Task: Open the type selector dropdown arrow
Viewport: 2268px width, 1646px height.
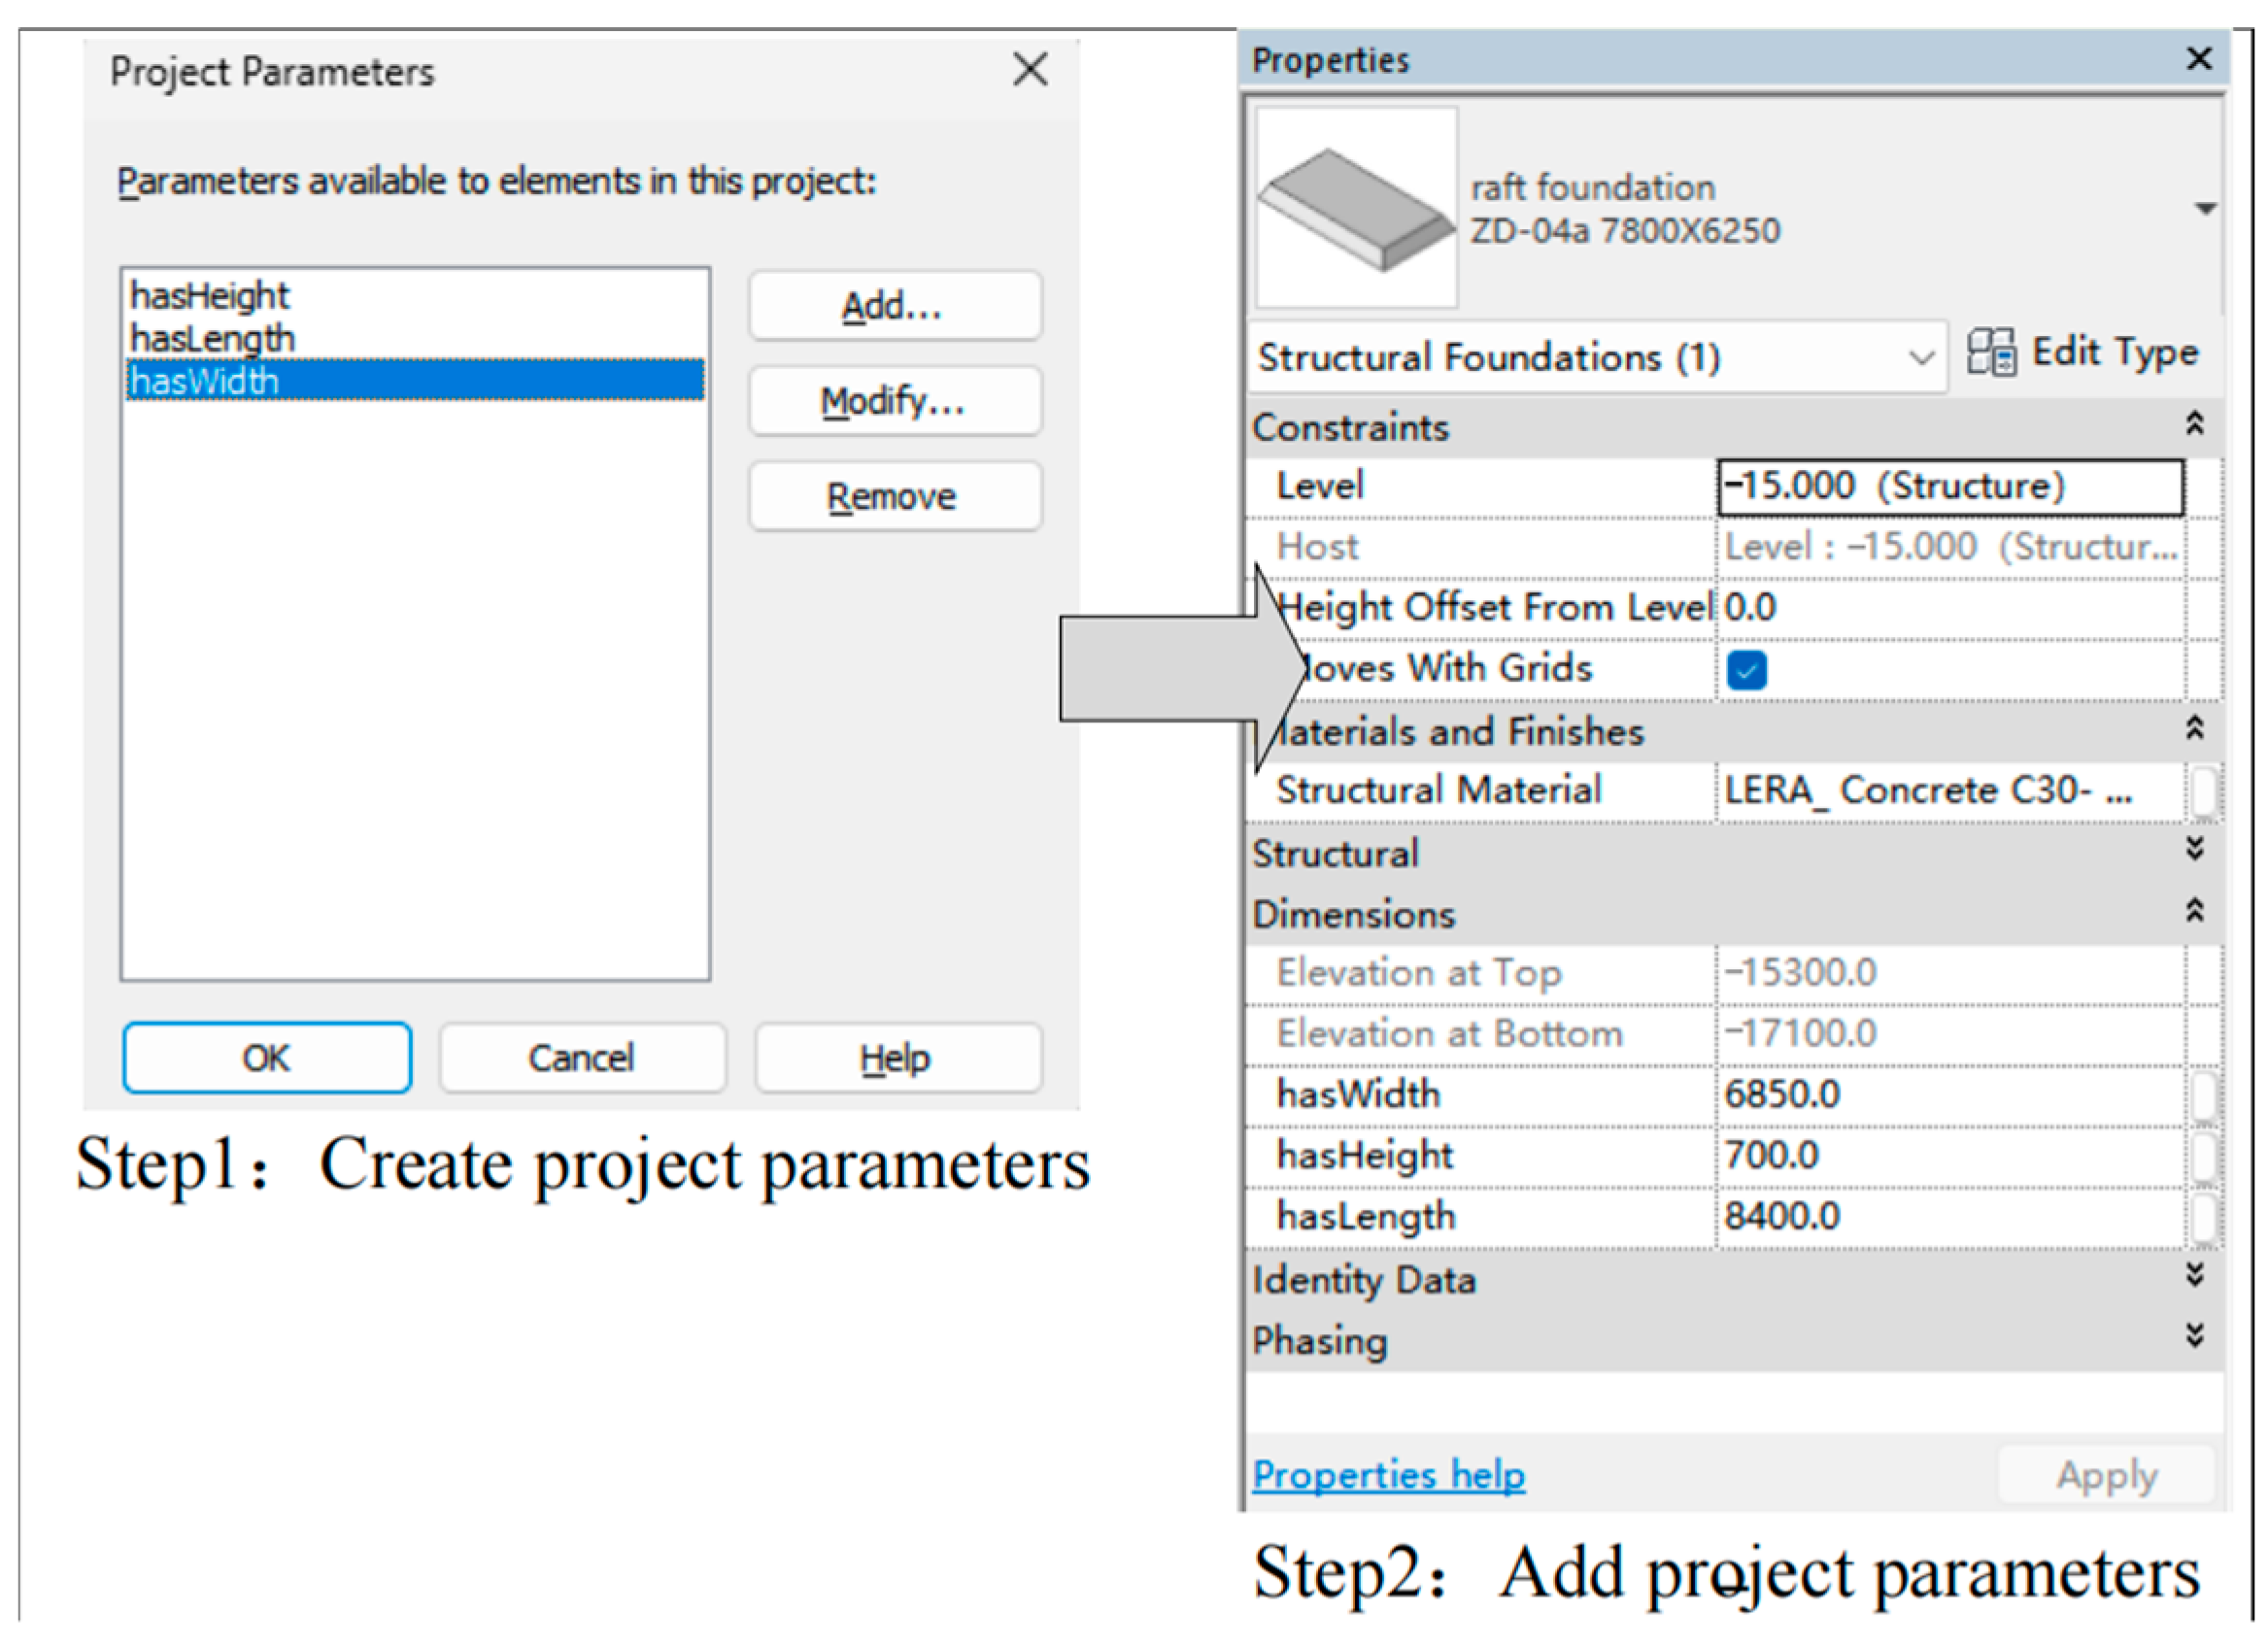Action: pyautogui.click(x=2205, y=209)
